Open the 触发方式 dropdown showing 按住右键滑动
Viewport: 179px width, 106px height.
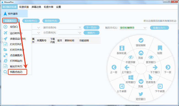coord(133,28)
